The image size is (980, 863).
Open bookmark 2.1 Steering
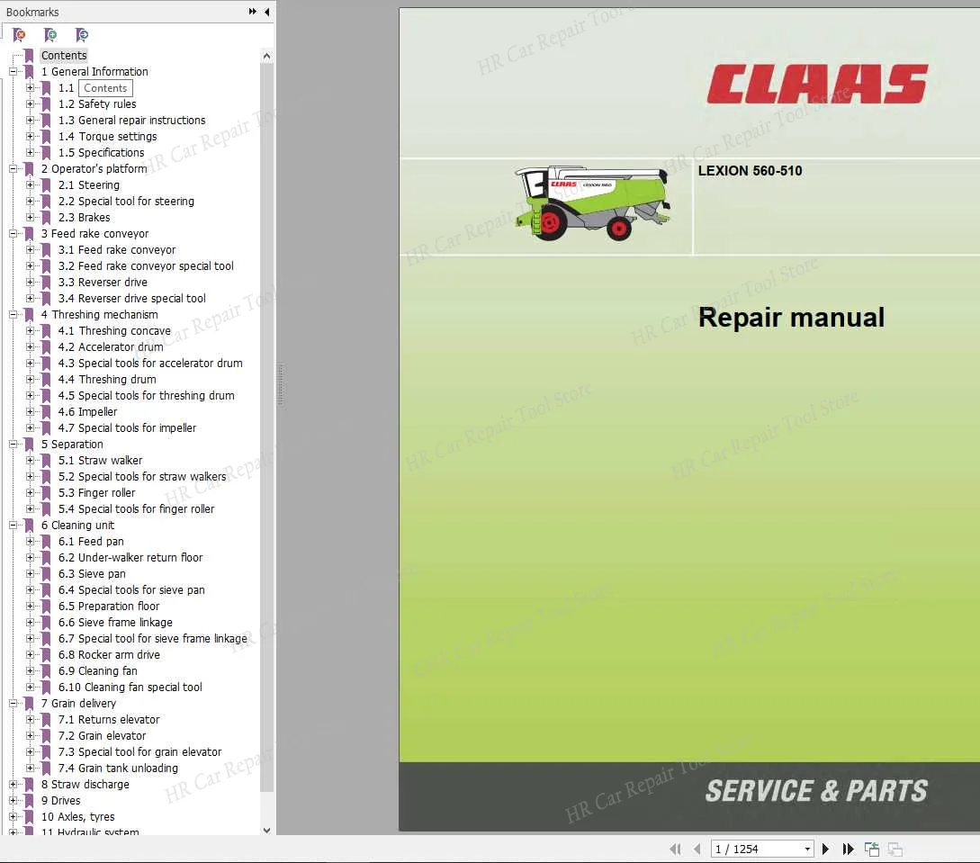(x=88, y=185)
